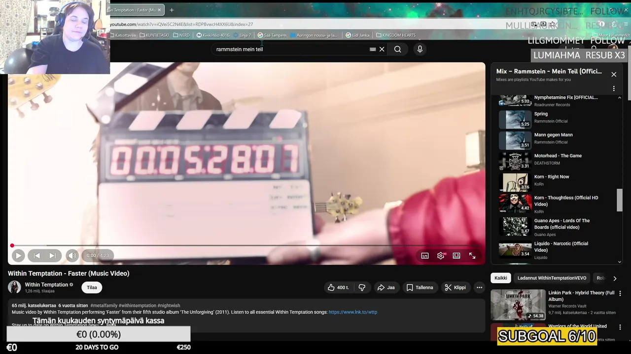Close the Mix playlist panel

coord(614,74)
